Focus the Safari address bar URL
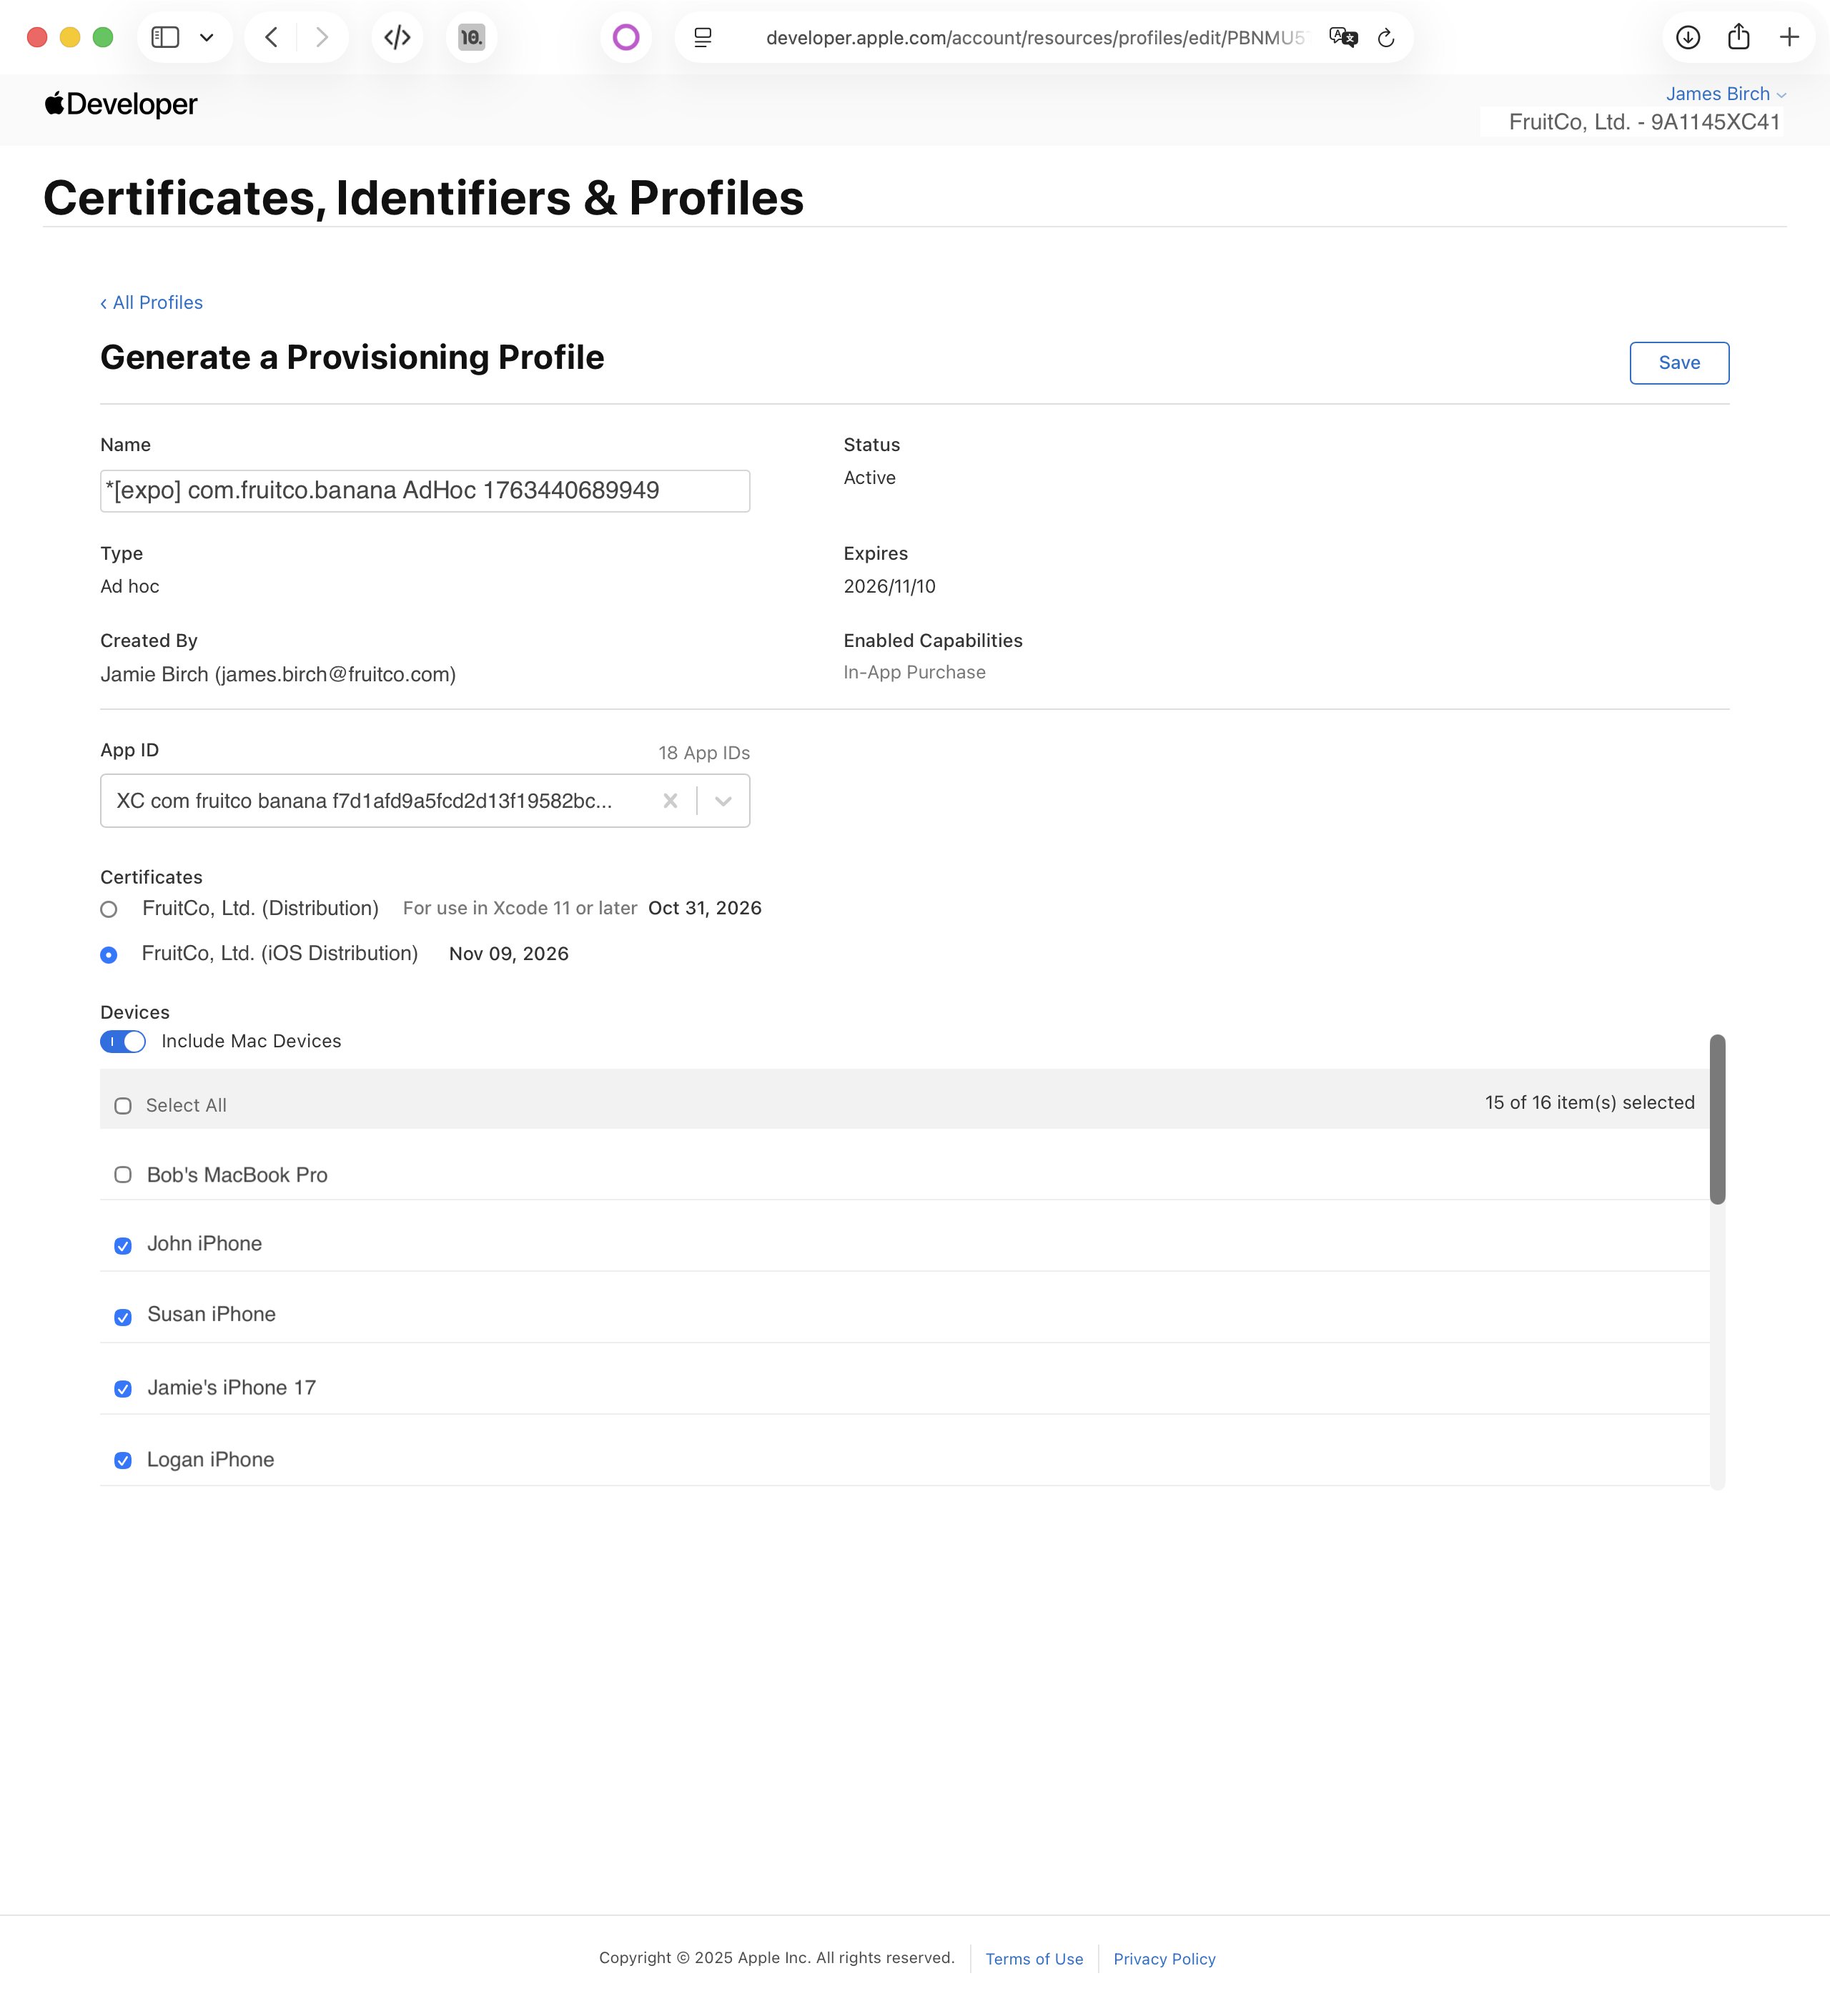This screenshot has height=2016, width=1830. point(1035,38)
